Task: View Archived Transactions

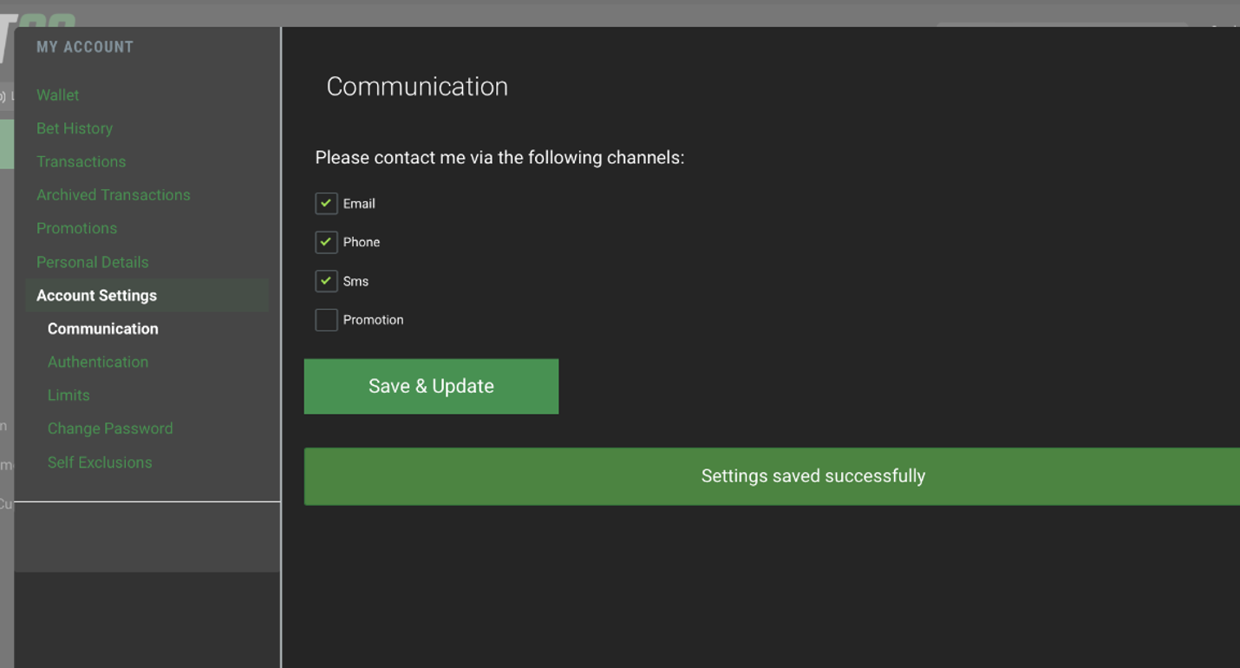Action: click(113, 195)
